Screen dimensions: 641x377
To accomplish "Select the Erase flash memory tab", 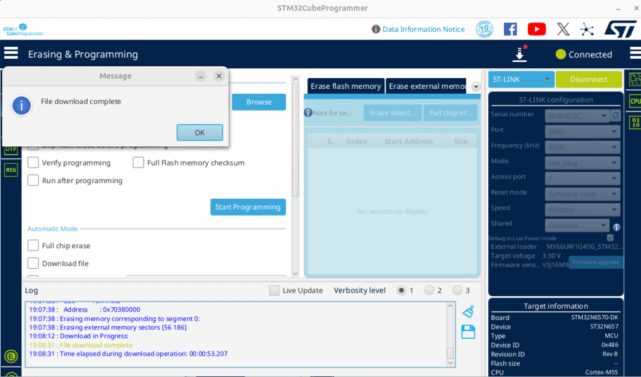I will (x=346, y=86).
